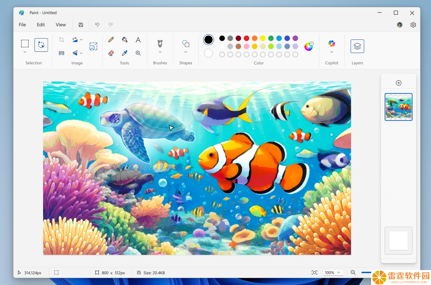This screenshot has height=285, width=431.
Task: Open the View menu
Action: tap(61, 25)
